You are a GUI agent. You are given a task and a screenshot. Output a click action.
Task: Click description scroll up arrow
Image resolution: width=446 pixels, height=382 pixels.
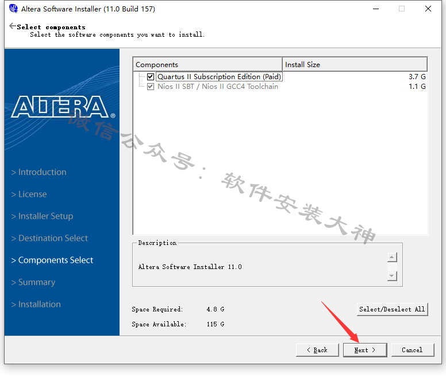coord(392,258)
